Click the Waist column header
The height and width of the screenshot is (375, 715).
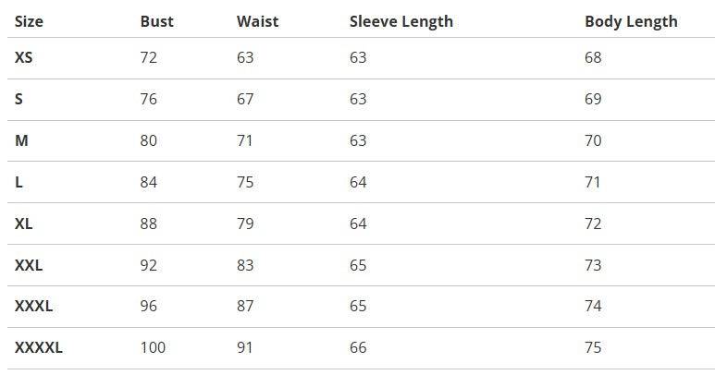pyautogui.click(x=257, y=21)
